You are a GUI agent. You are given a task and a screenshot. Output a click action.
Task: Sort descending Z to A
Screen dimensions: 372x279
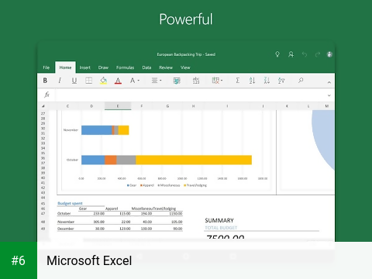tap(267, 81)
